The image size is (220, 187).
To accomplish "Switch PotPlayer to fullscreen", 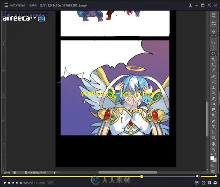I will point(209,5).
